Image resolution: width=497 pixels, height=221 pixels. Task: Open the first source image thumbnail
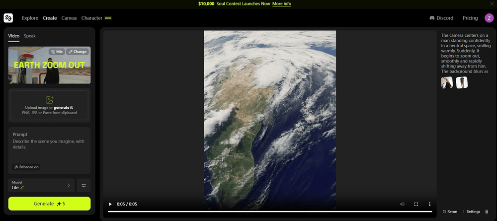coord(447,82)
